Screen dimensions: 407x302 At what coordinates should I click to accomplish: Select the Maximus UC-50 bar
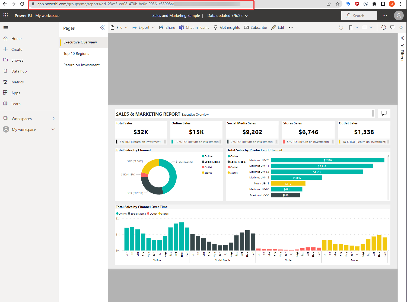coord(285,195)
